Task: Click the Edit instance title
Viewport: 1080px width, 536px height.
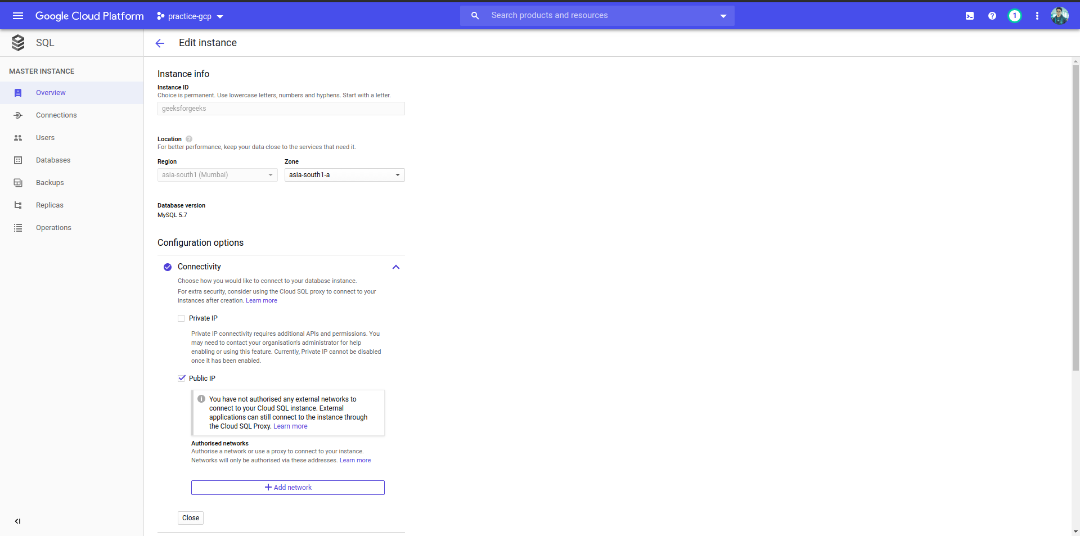Action: (208, 43)
